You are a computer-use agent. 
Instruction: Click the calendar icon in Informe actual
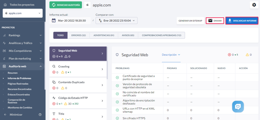coord(54,21)
